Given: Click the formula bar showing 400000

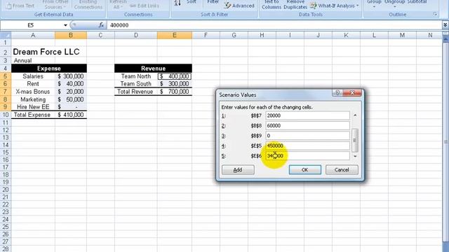Looking at the screenshot, I should [x=274, y=25].
